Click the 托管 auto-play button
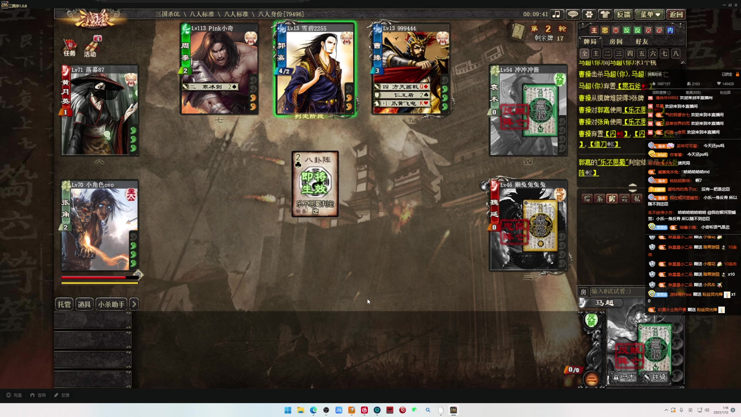This screenshot has height=417, width=741. point(64,304)
